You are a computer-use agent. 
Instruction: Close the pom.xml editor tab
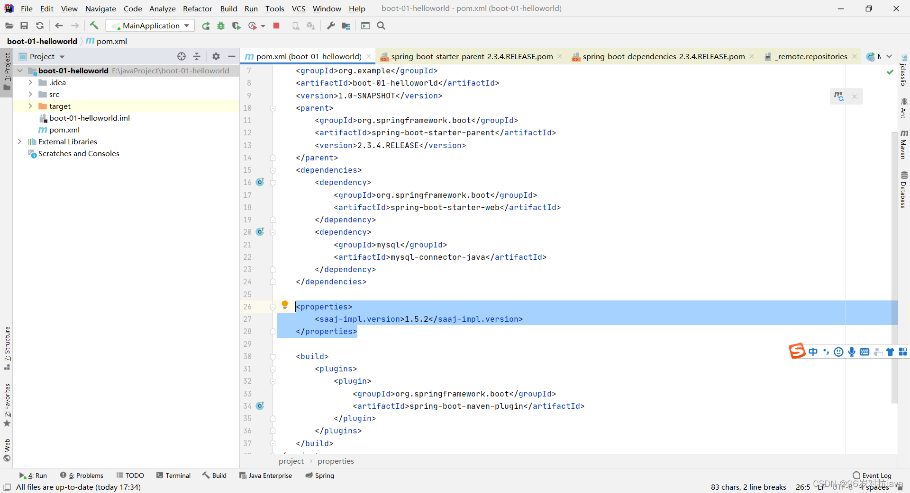[369, 56]
